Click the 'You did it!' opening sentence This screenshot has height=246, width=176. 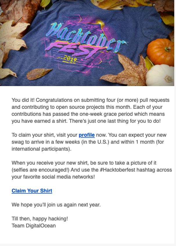coord(23,100)
